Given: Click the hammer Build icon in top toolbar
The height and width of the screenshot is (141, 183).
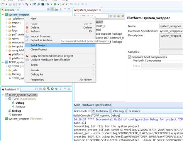Looking at the screenshot, I should pos(27,4).
